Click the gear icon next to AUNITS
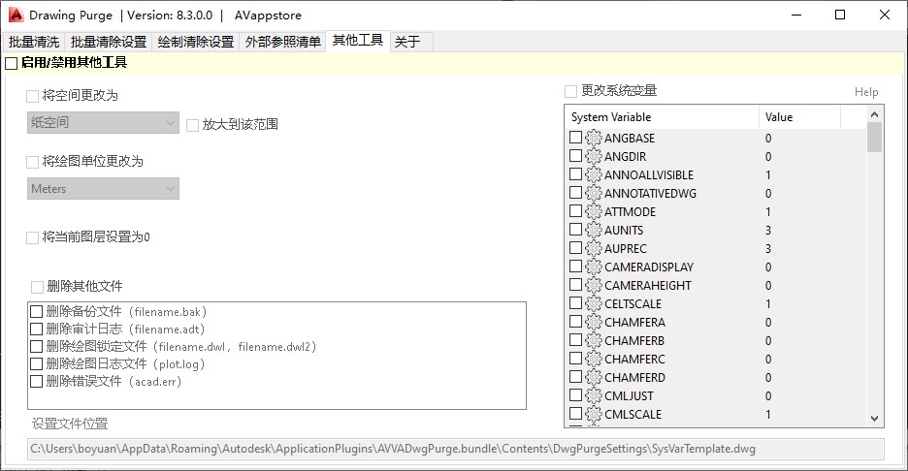Image resolution: width=908 pixels, height=471 pixels. [x=594, y=231]
